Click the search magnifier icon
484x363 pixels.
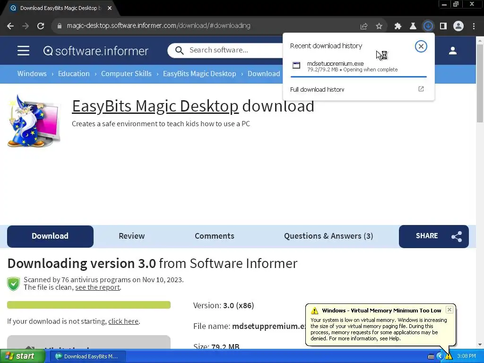(x=179, y=50)
